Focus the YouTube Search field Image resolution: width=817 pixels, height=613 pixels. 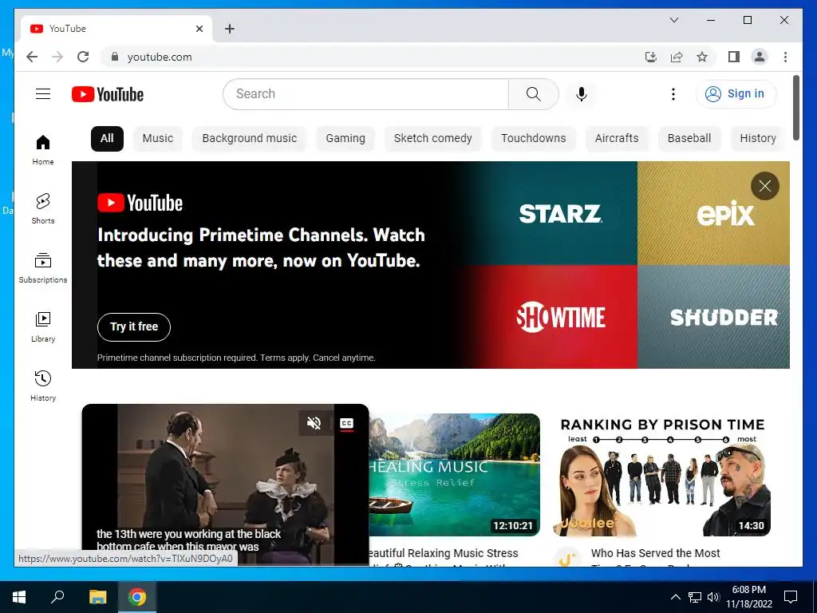(x=365, y=94)
